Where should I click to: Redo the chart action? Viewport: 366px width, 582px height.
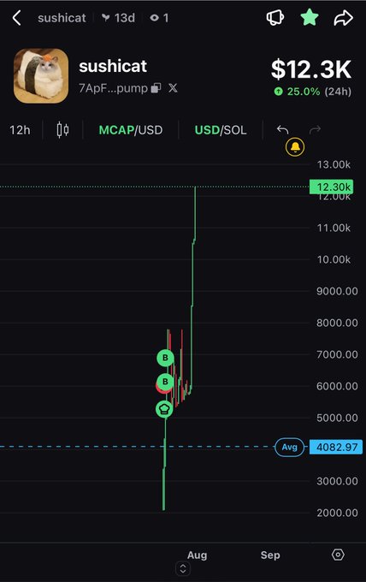click(315, 129)
